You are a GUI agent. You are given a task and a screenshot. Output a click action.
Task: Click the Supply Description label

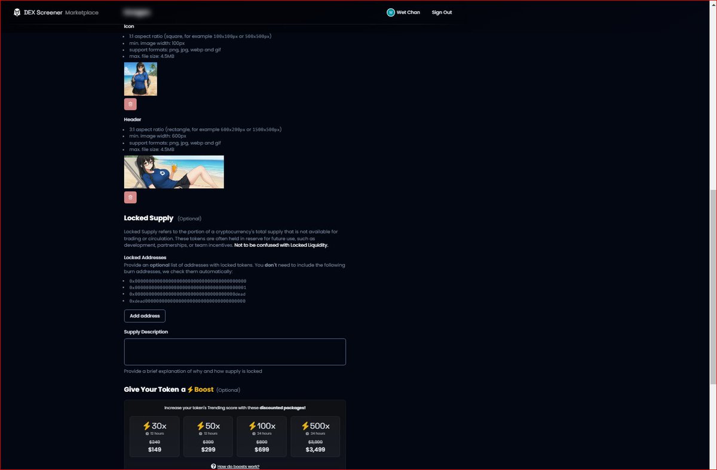click(x=146, y=331)
